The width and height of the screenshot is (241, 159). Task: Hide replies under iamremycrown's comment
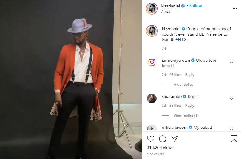point(183,85)
